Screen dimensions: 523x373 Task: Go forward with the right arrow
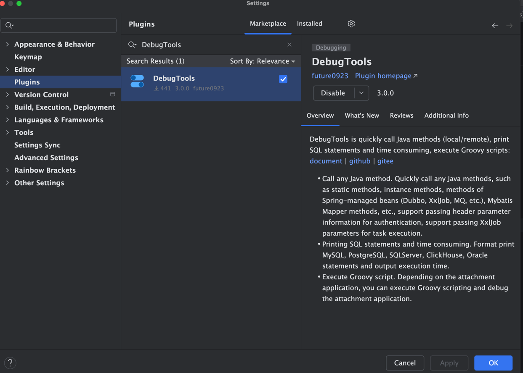click(x=509, y=26)
